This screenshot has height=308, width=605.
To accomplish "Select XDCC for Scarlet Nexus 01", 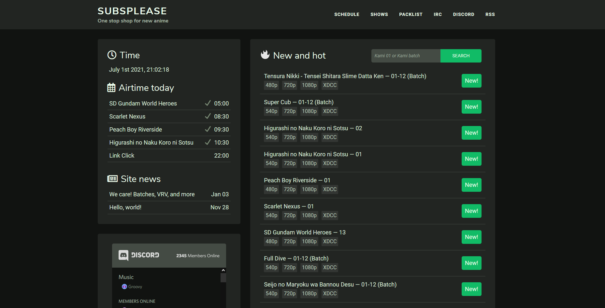I will [330, 216].
